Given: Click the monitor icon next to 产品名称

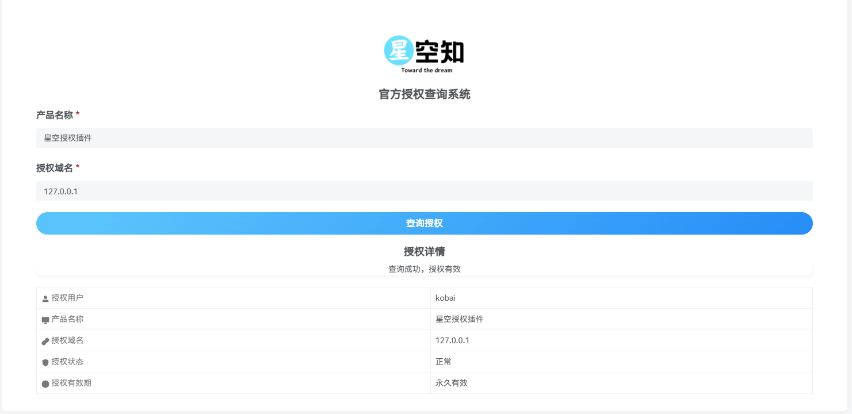Looking at the screenshot, I should (x=45, y=319).
